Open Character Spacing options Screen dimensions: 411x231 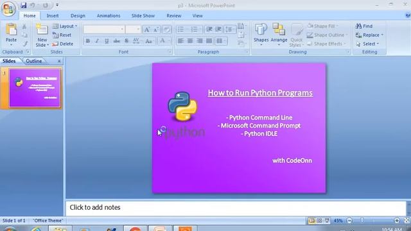click(137, 41)
